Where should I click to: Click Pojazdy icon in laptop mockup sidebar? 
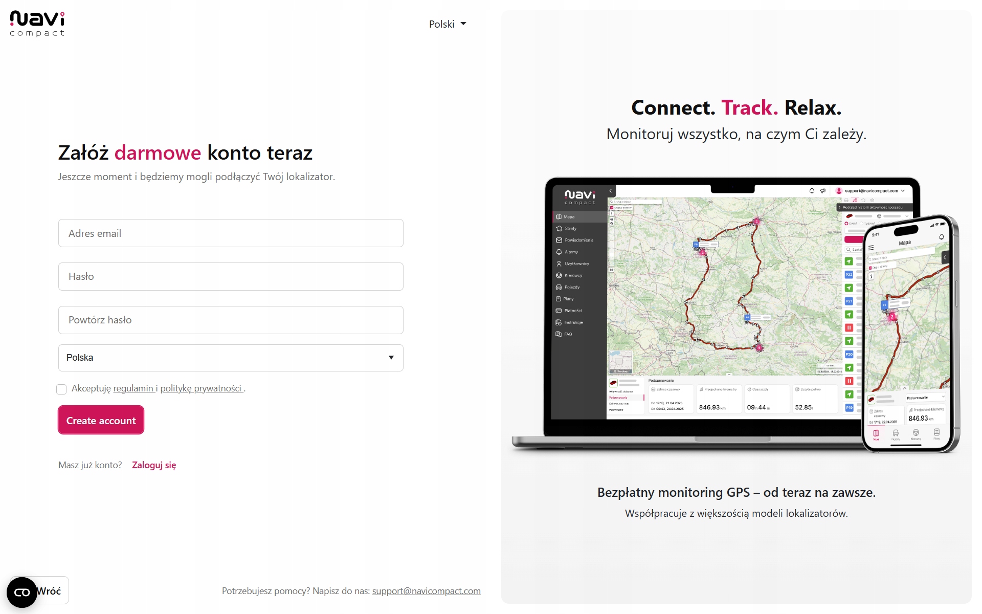559,287
